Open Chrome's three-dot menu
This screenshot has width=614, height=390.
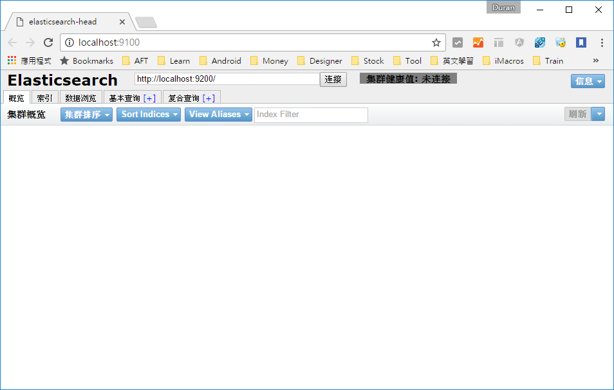coord(602,42)
